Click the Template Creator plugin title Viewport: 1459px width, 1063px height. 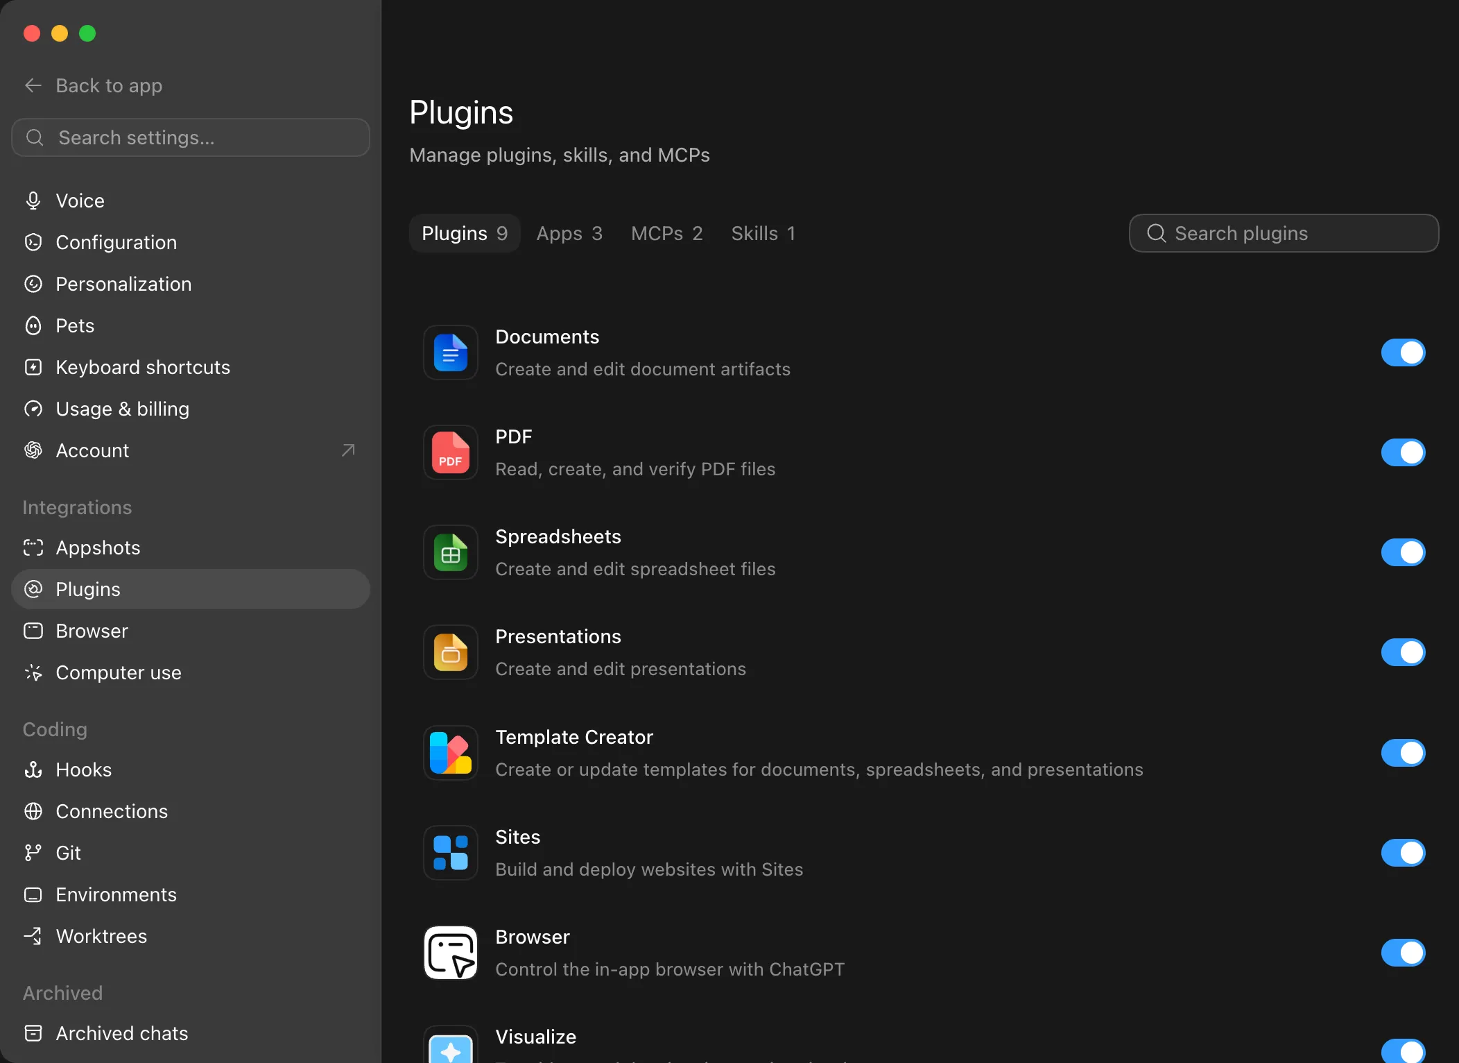tap(574, 737)
